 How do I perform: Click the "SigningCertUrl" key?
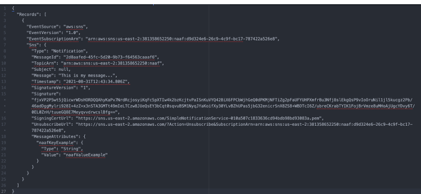tap(51, 118)
